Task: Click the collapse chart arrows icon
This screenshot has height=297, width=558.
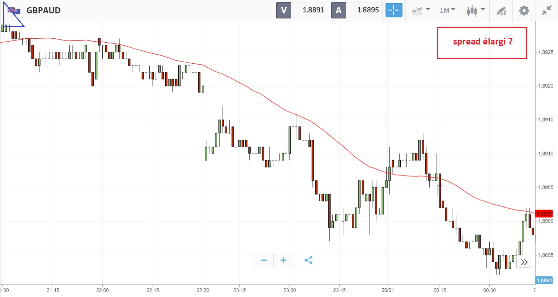Action: [546, 10]
